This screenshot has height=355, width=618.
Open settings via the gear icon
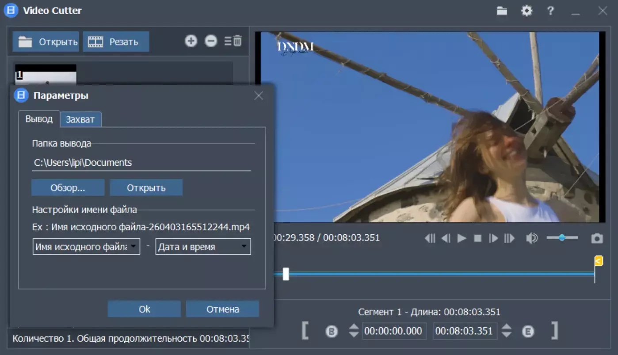tap(526, 11)
